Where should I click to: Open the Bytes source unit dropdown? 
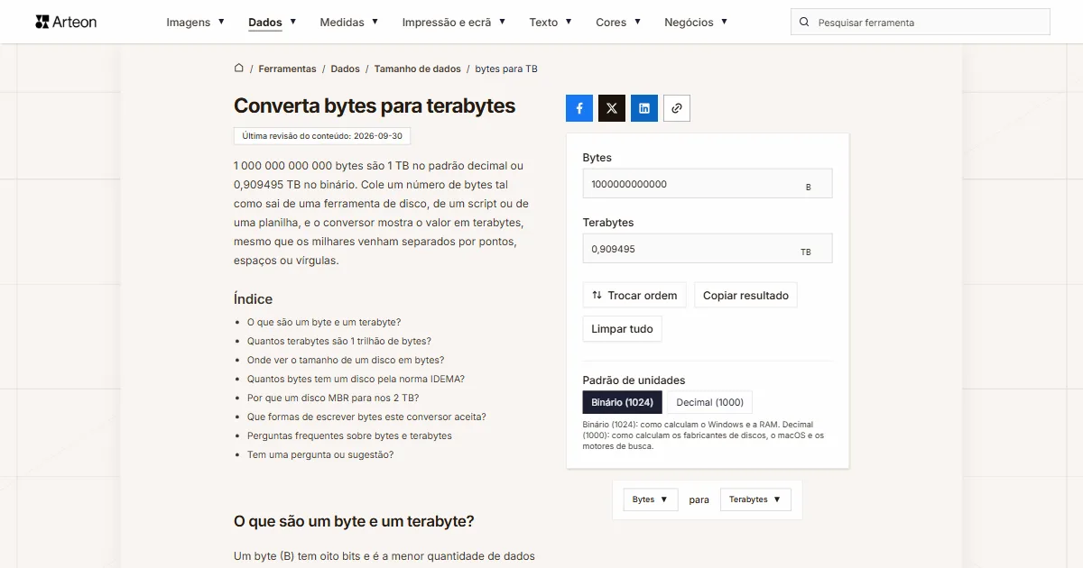tap(651, 499)
